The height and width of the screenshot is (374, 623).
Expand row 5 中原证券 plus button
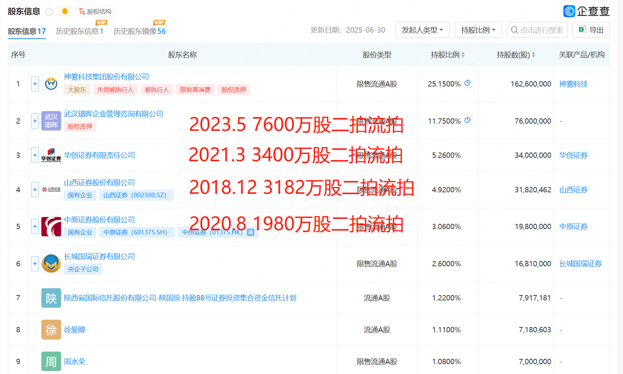click(x=35, y=226)
